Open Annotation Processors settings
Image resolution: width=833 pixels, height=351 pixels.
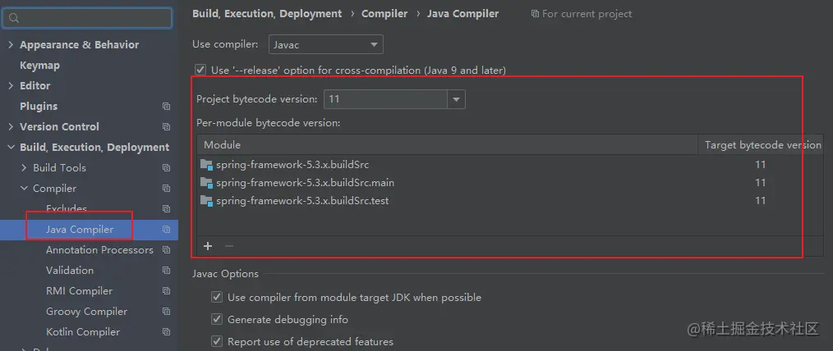pyautogui.click(x=100, y=250)
